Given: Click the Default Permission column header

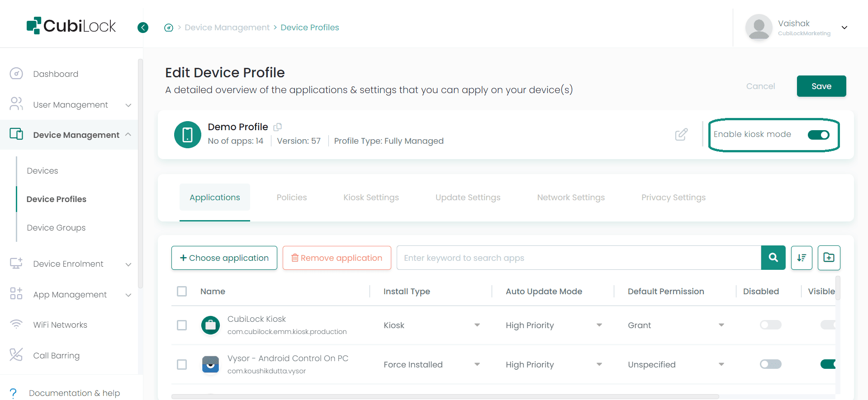Looking at the screenshot, I should click(x=666, y=292).
